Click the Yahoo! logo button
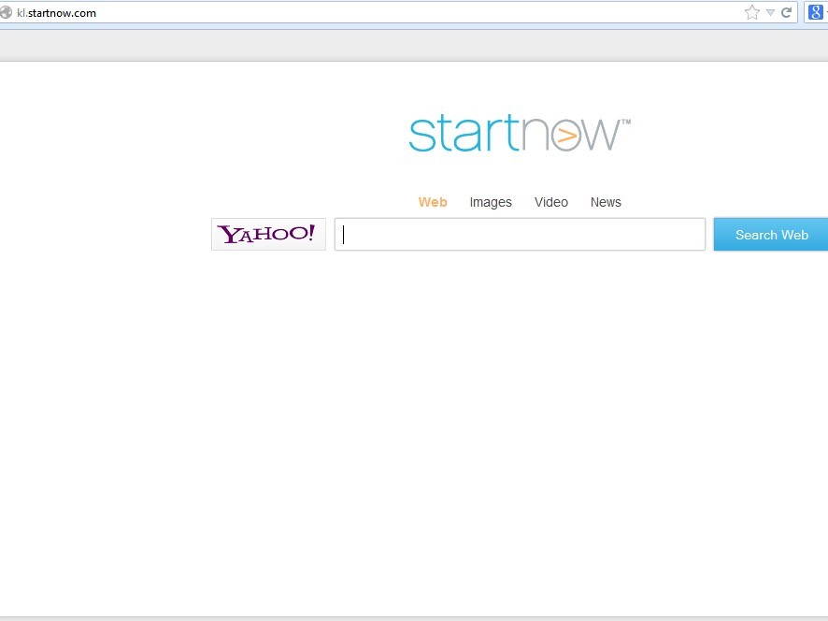The width and height of the screenshot is (828, 621). 268,234
